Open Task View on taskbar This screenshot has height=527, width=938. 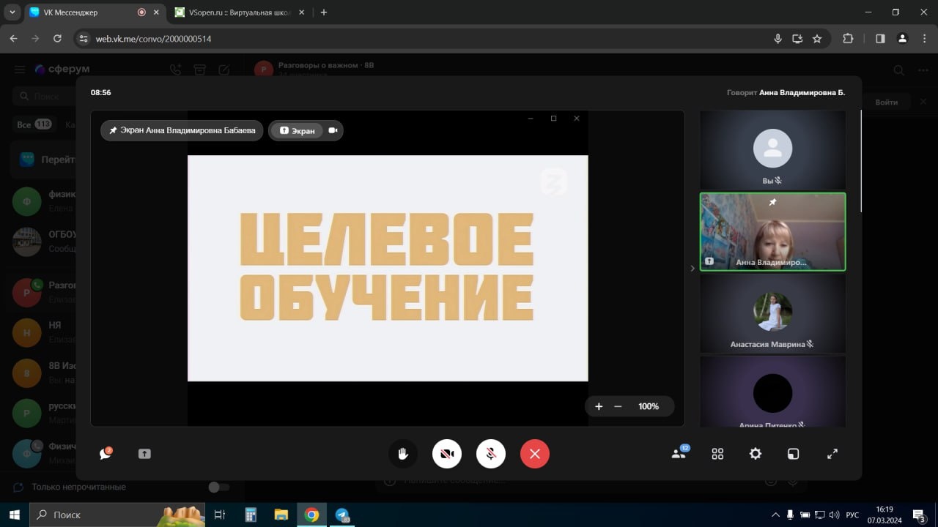219,515
